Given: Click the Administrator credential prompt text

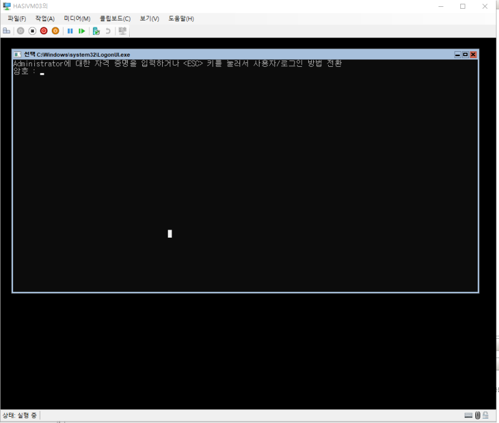Looking at the screenshot, I should [x=178, y=64].
